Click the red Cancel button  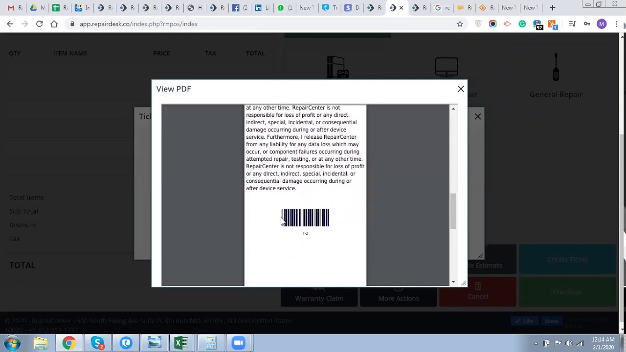click(478, 292)
